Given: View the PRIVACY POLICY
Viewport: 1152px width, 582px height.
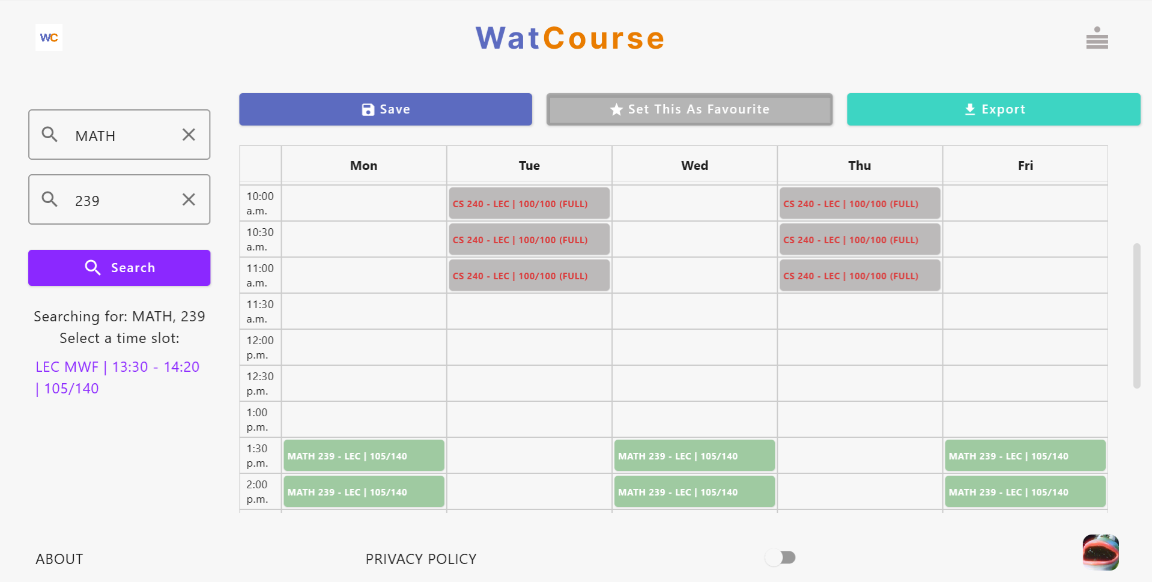Looking at the screenshot, I should click(421, 559).
